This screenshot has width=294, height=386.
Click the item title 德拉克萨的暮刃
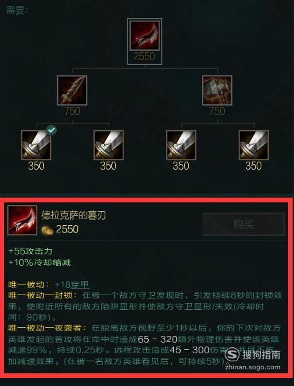coord(73,215)
